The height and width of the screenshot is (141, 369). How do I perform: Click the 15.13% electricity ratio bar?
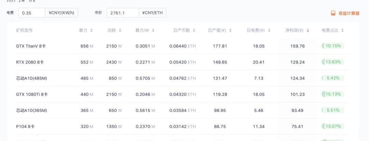332,94
